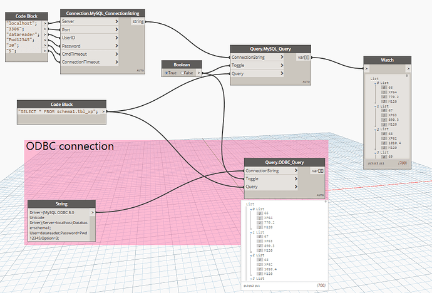Viewport: 432px width, 293px height.
Task: Open Query port chevron on Query.MySQL_Query
Action: click(x=282, y=73)
